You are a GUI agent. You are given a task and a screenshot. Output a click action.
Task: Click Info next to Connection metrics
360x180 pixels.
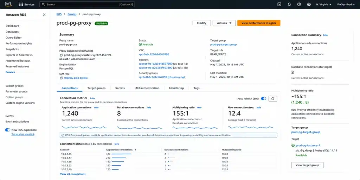[x=92, y=98]
